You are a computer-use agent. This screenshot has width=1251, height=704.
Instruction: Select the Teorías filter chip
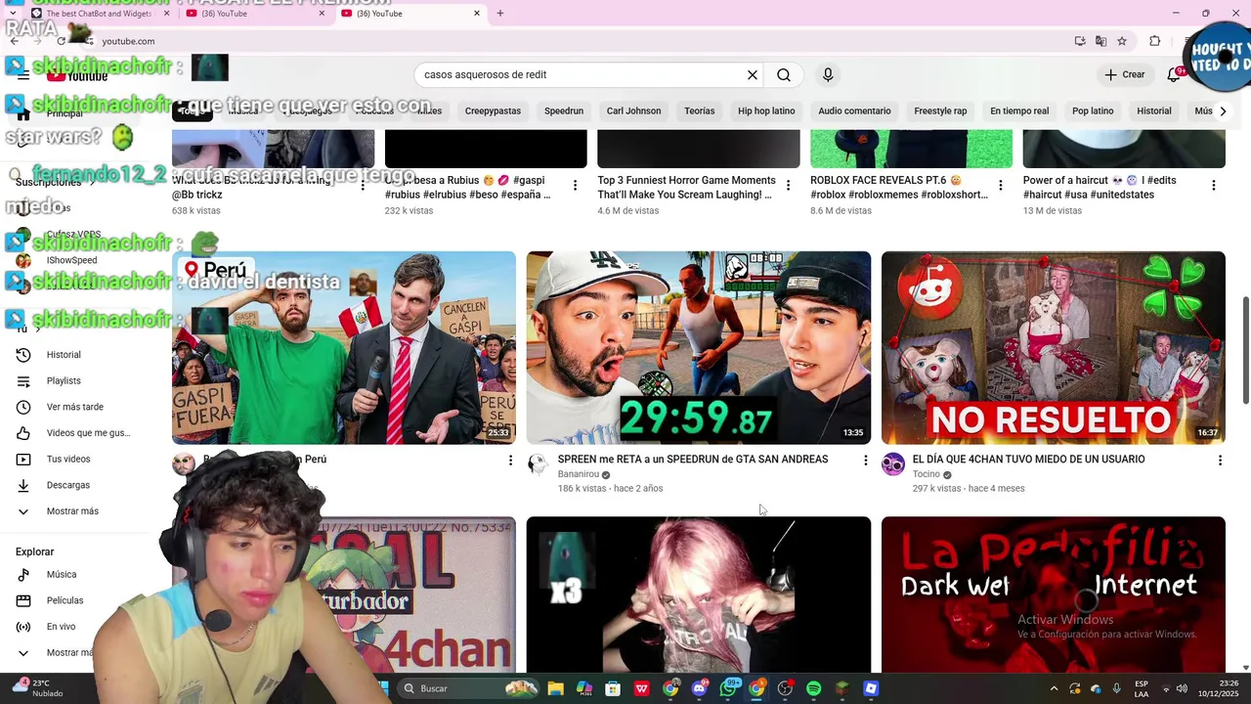[x=700, y=111]
